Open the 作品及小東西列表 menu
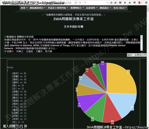Viewport: 149px width, 129px height. pos(58,8)
